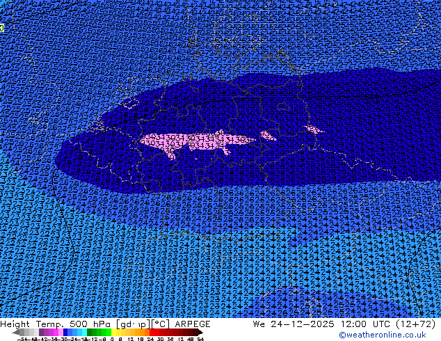Click the 'We 24-12-2025 12:00 UTC' date text
The height and width of the screenshot is (341, 441).
[321, 324]
